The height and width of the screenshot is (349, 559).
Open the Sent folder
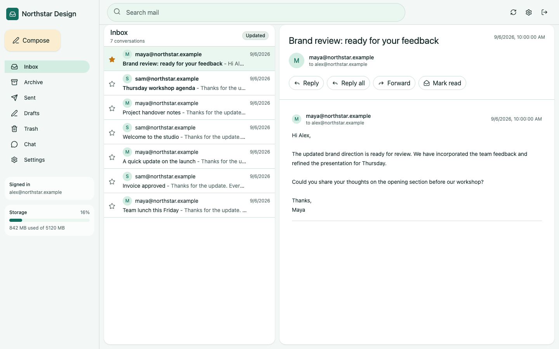click(47, 98)
